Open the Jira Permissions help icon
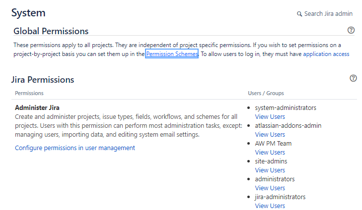362x210 pixels. click(x=353, y=78)
